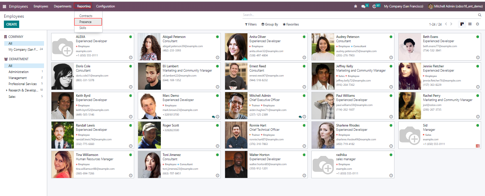Open the Group By dropdown
485x196 pixels.
pyautogui.click(x=269, y=24)
